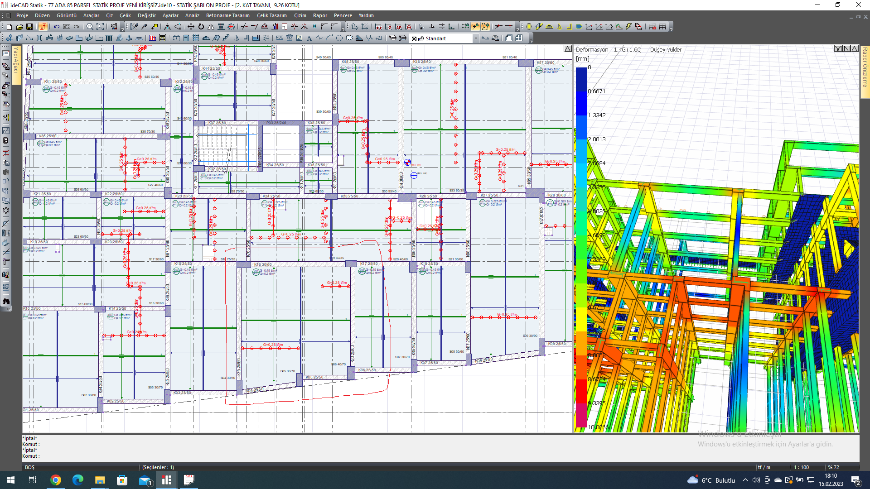Open the Betonarme Tasarım menu
The image size is (870, 489).
228,15
